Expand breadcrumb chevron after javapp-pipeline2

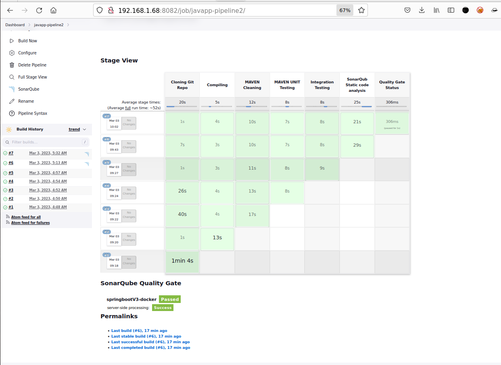tap(68, 25)
